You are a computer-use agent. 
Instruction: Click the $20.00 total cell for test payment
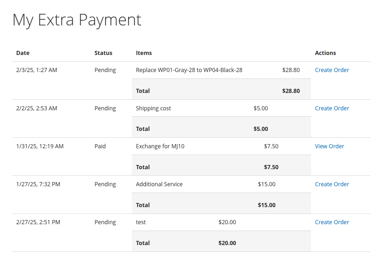click(227, 243)
